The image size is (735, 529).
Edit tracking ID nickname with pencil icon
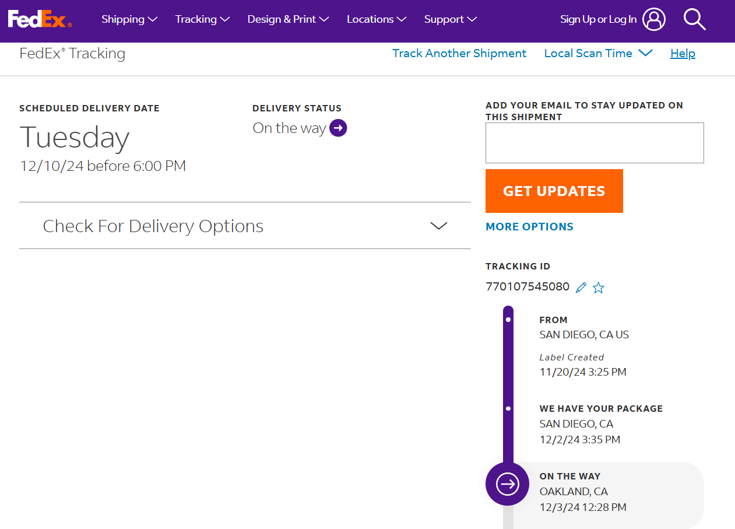[581, 288]
